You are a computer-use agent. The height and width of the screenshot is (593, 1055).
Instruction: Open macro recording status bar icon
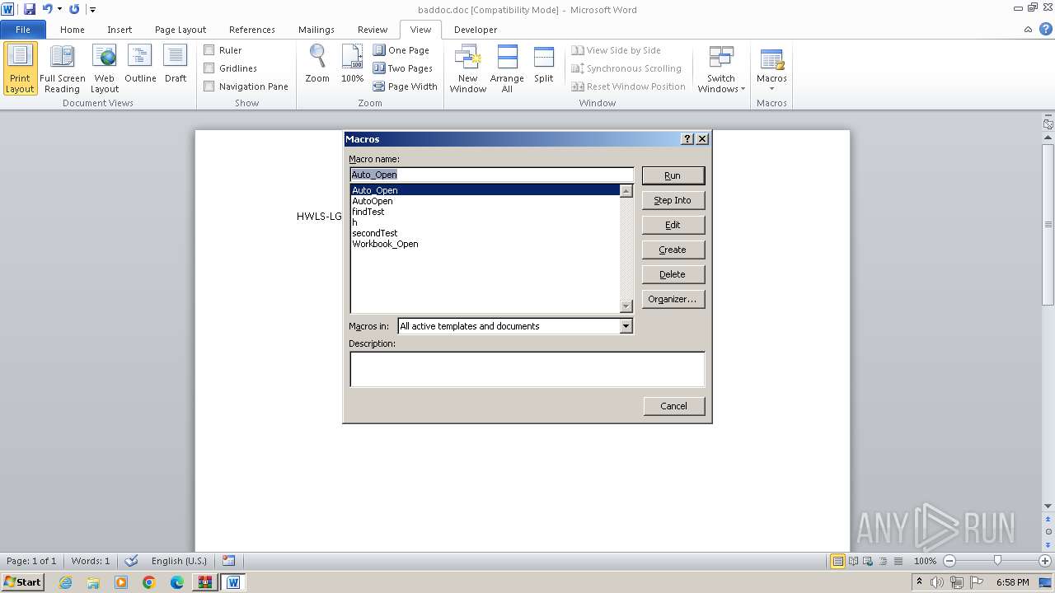(x=228, y=561)
